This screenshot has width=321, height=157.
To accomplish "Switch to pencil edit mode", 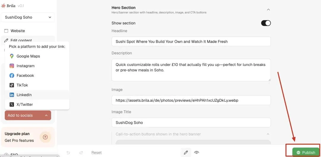I will (x=186, y=153).
